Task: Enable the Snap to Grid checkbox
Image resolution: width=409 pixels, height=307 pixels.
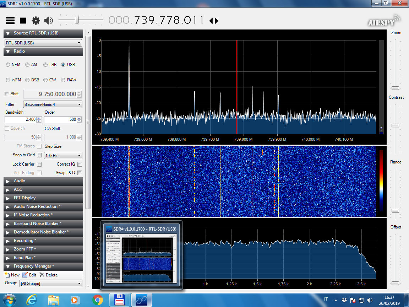Action: click(x=39, y=155)
